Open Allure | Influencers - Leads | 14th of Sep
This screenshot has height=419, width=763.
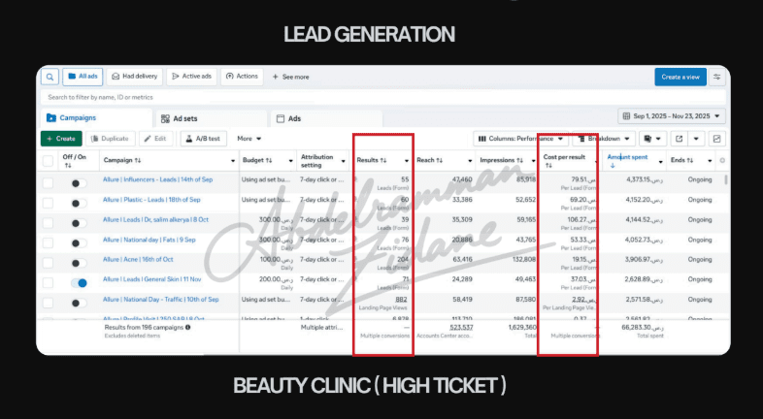(x=157, y=179)
